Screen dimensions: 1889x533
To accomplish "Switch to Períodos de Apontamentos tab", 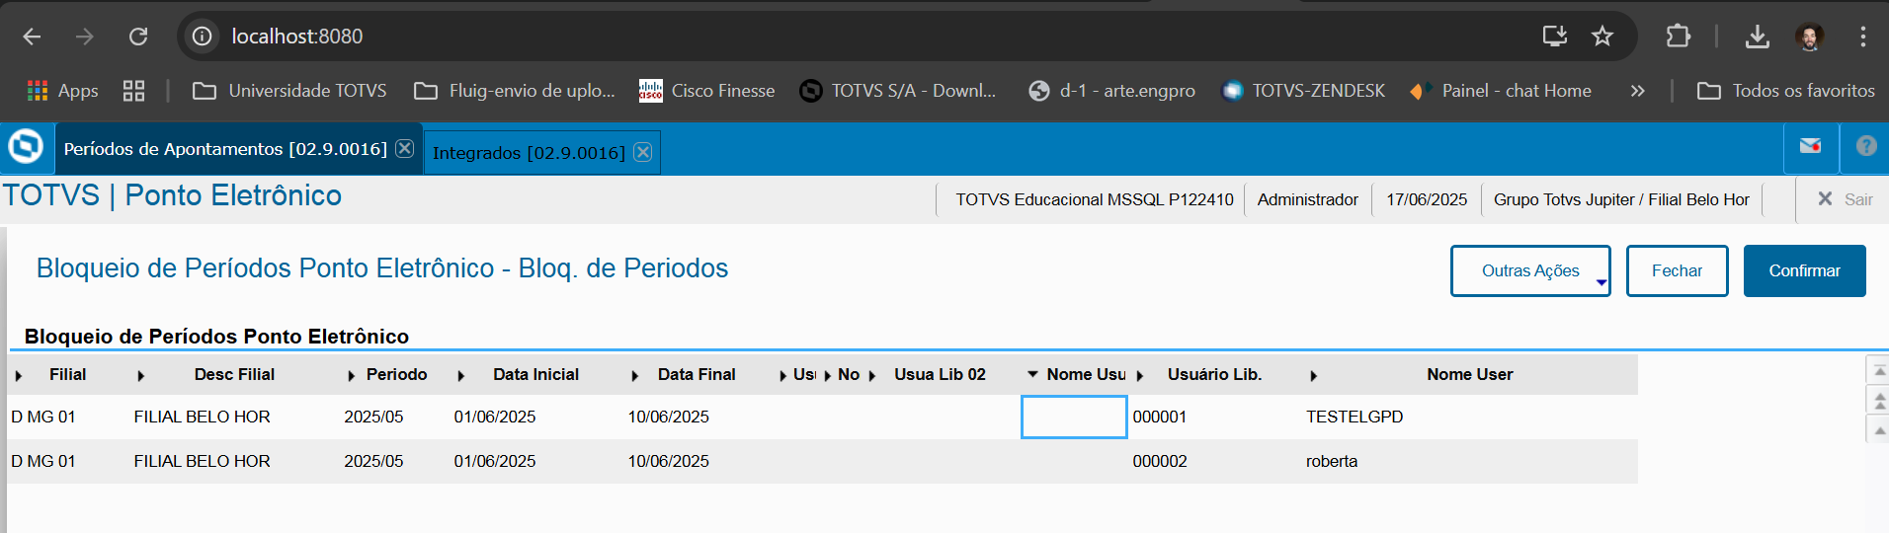I will click(225, 149).
